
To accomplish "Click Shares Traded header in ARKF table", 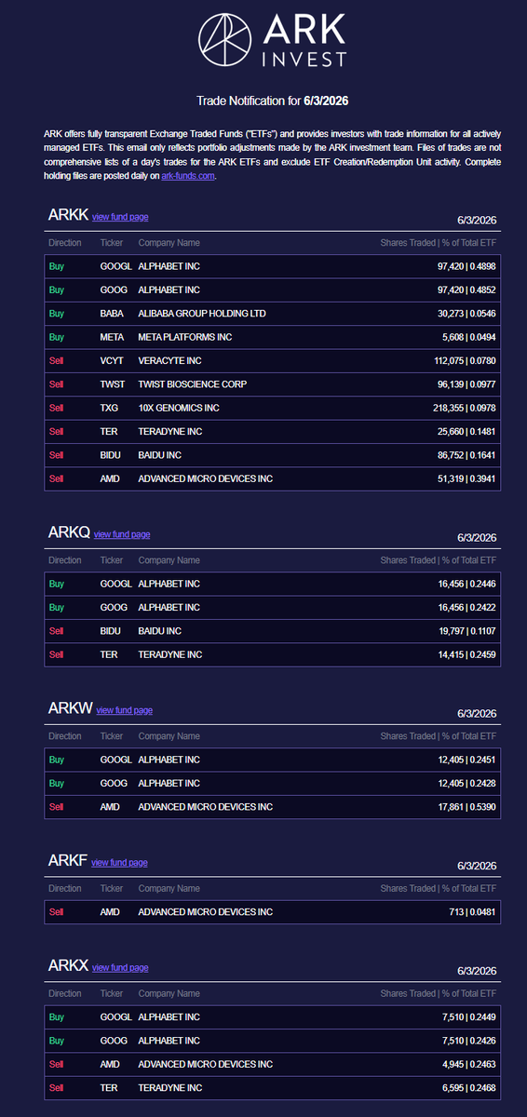I will [x=438, y=888].
